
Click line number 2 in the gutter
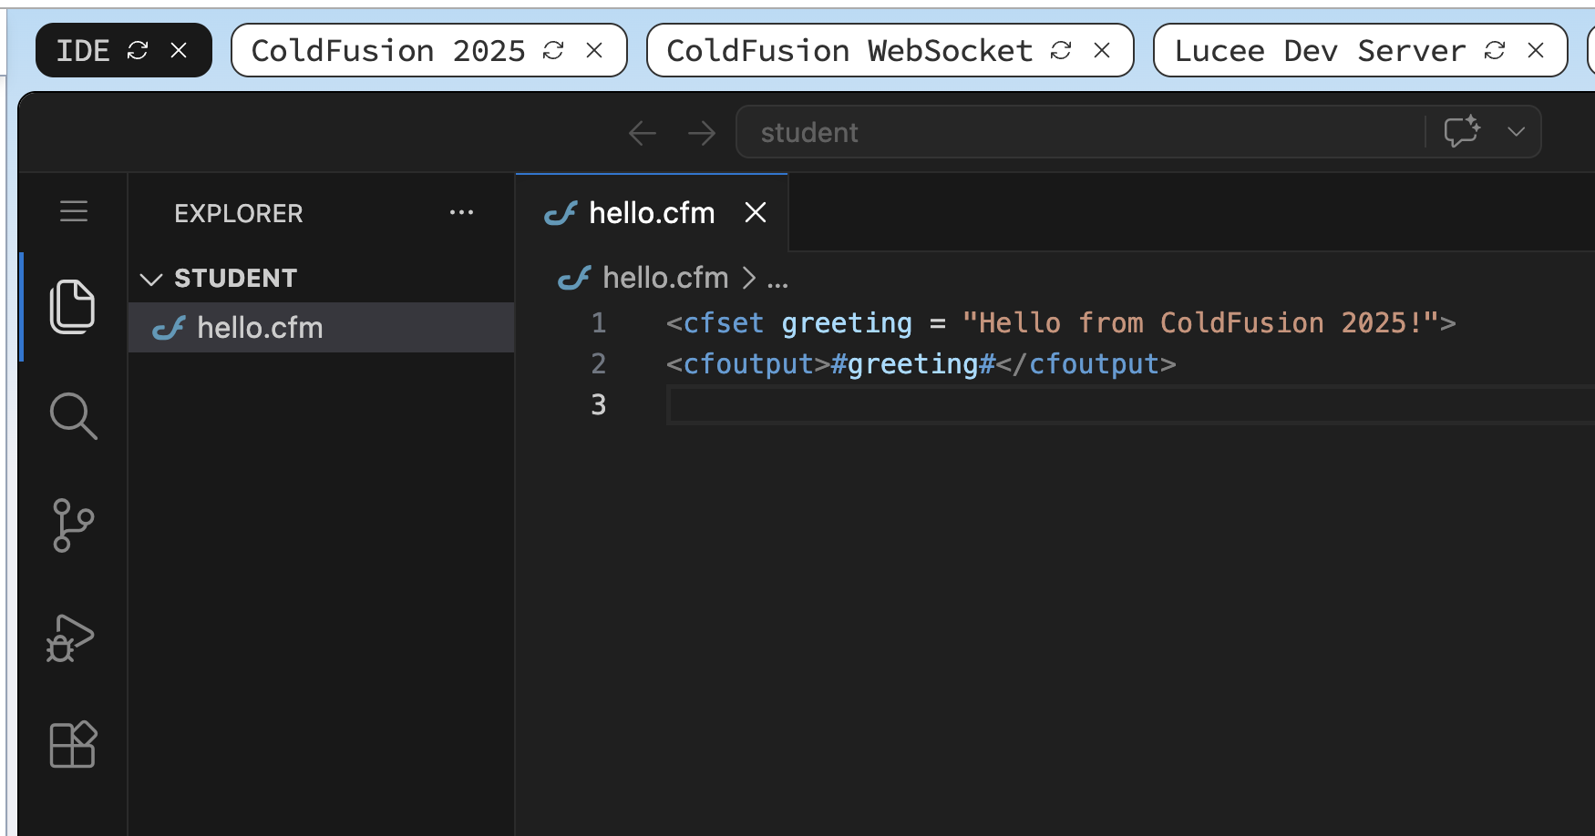599,364
